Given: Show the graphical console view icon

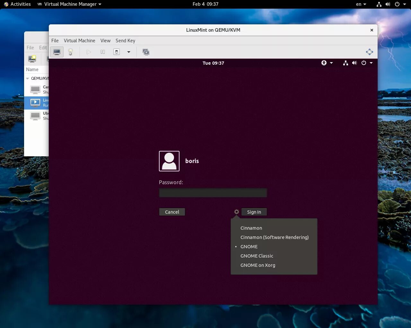Looking at the screenshot, I should (57, 52).
